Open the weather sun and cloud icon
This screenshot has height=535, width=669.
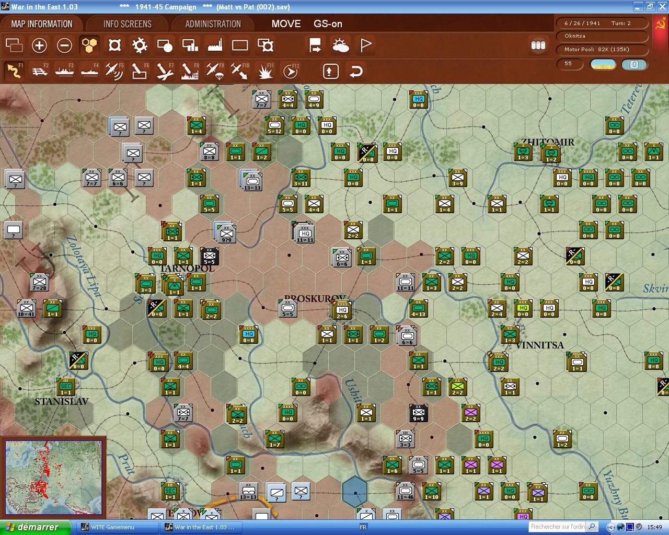[340, 45]
